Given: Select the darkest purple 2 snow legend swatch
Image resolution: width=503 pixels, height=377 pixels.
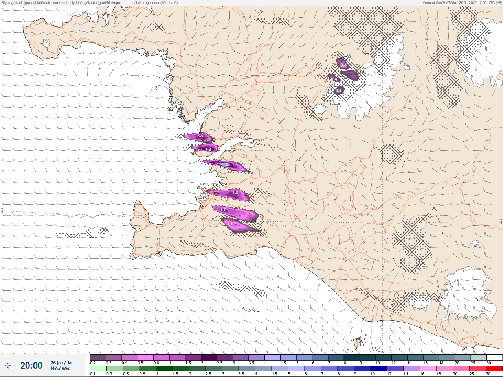Looking at the screenshot, I should click(x=209, y=357).
